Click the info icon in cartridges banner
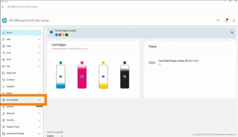The image size is (238, 137). tap(51, 32)
